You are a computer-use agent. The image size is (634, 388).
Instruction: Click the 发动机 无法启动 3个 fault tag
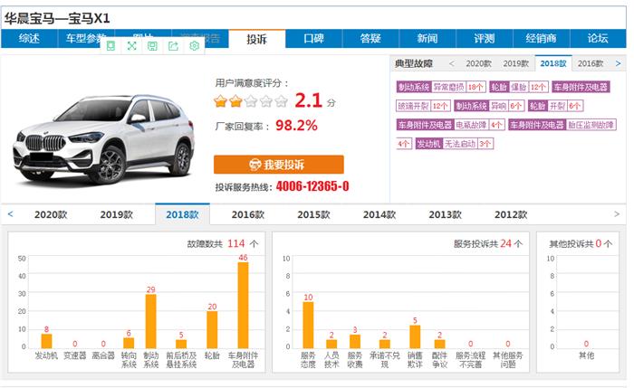(x=455, y=144)
